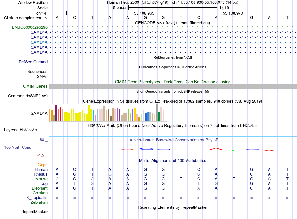Select the Mouse species label
Viewport: 297px width, 219px height.
point(41,179)
